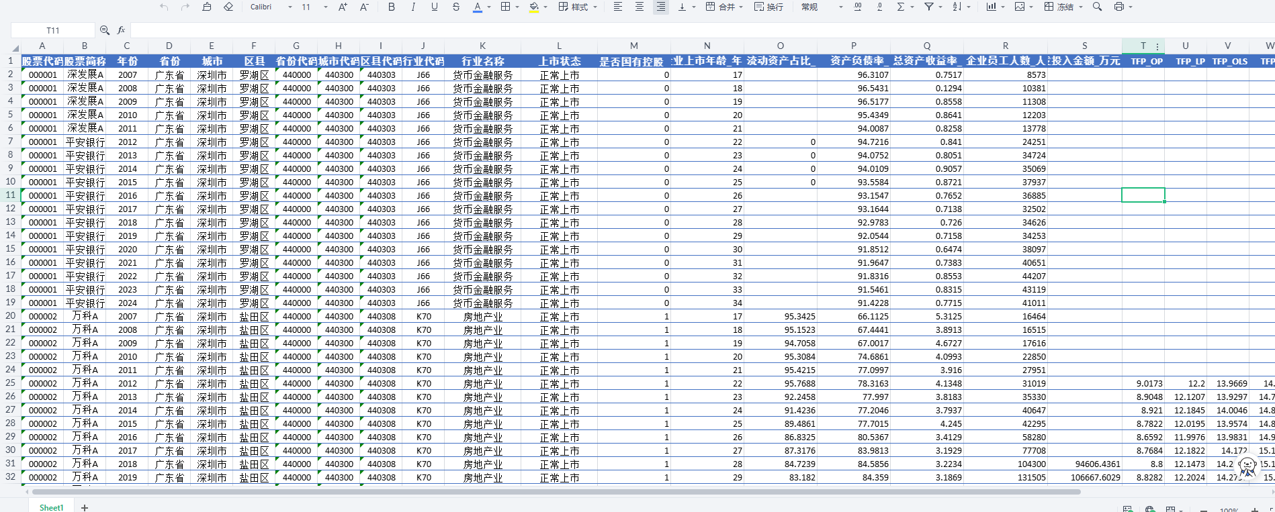
Task: Open the Calibri font family dropdown
Action: (x=271, y=7)
